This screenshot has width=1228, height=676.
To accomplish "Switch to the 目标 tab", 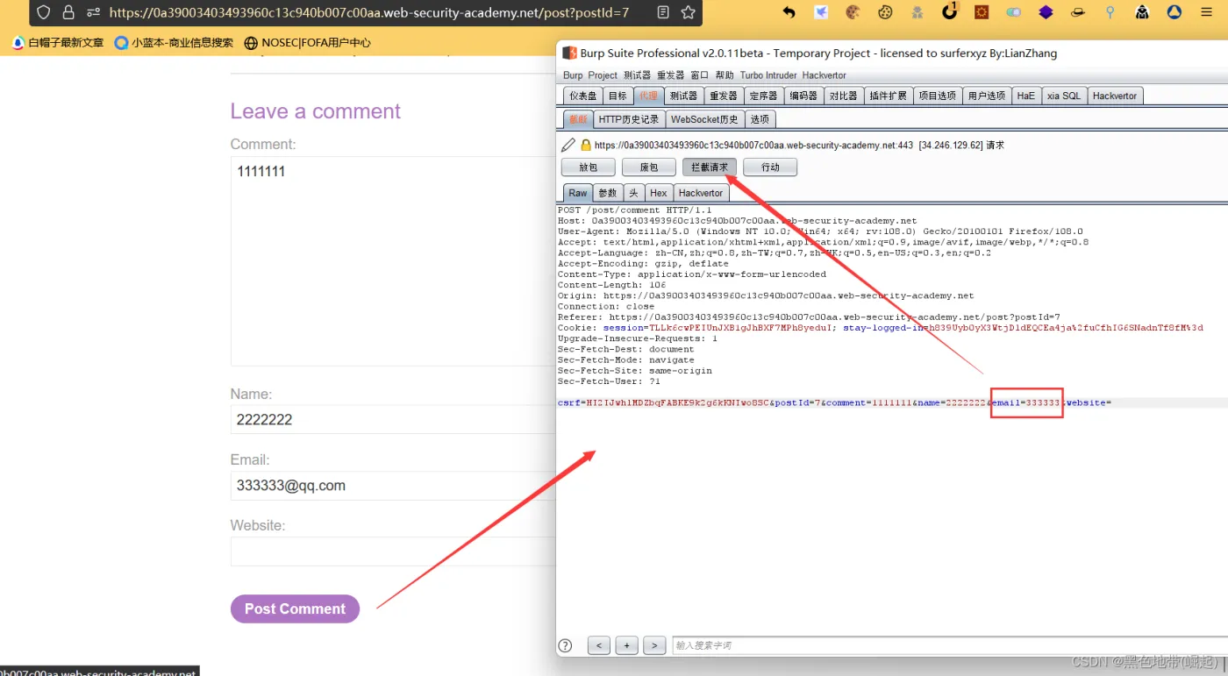I will 618,96.
